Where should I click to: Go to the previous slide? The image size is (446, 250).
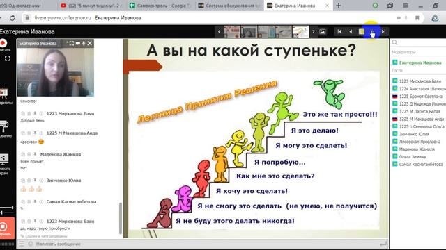tap(351, 31)
